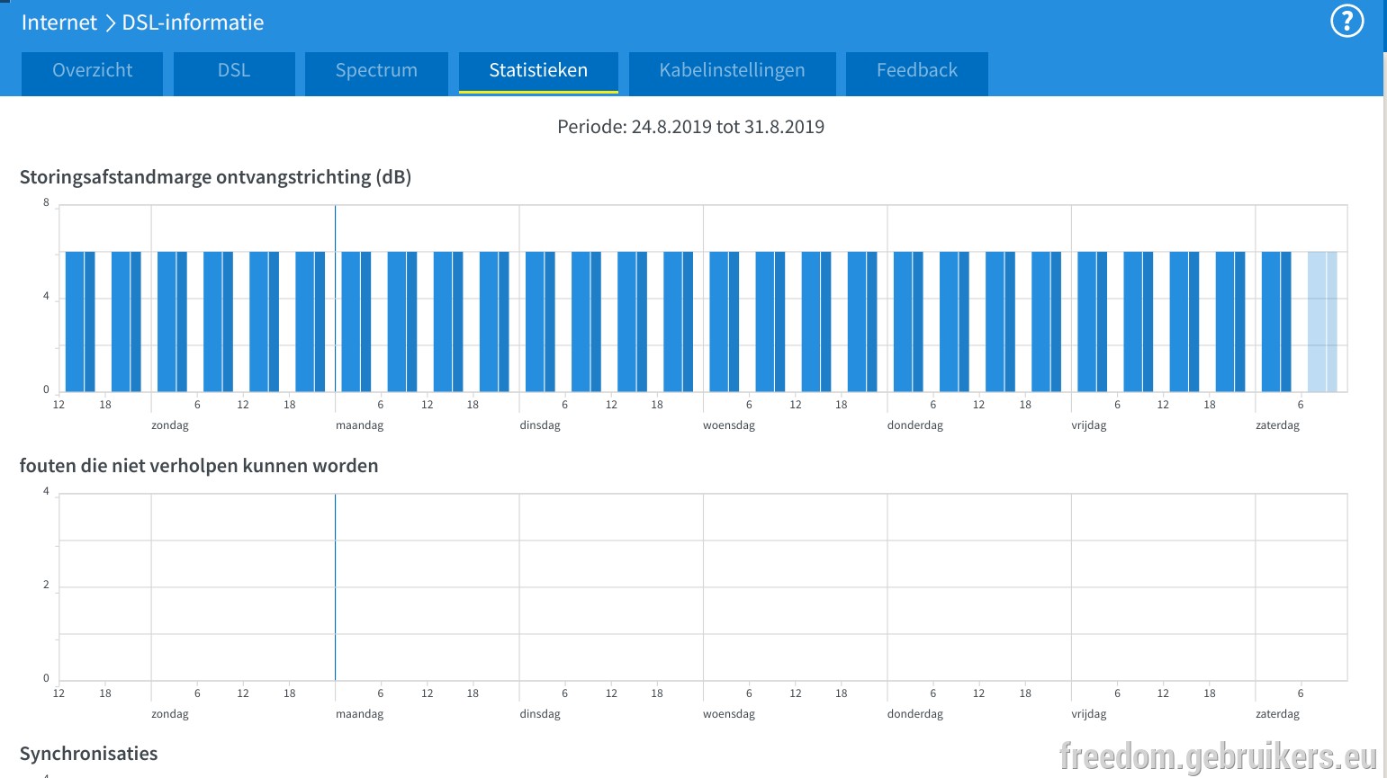1387x778 pixels.
Task: Switch to the Overzicht tab
Action: tap(93, 73)
